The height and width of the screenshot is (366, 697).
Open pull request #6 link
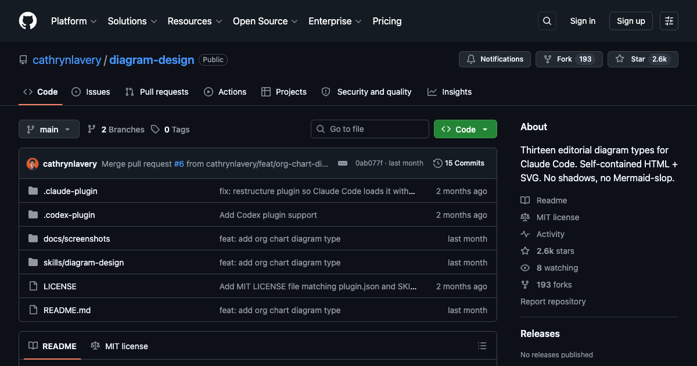[x=179, y=164]
